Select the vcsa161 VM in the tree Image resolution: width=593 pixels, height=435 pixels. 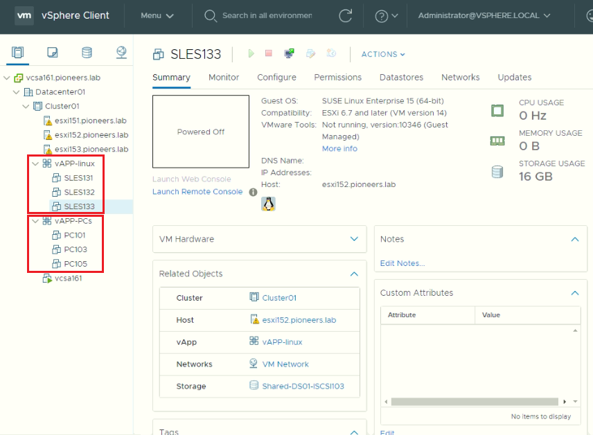point(68,278)
